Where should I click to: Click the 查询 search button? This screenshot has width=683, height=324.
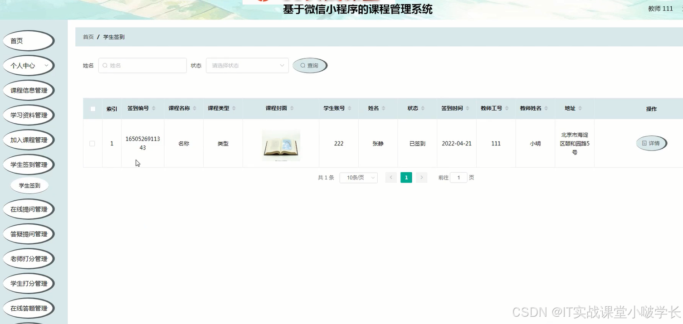(310, 66)
